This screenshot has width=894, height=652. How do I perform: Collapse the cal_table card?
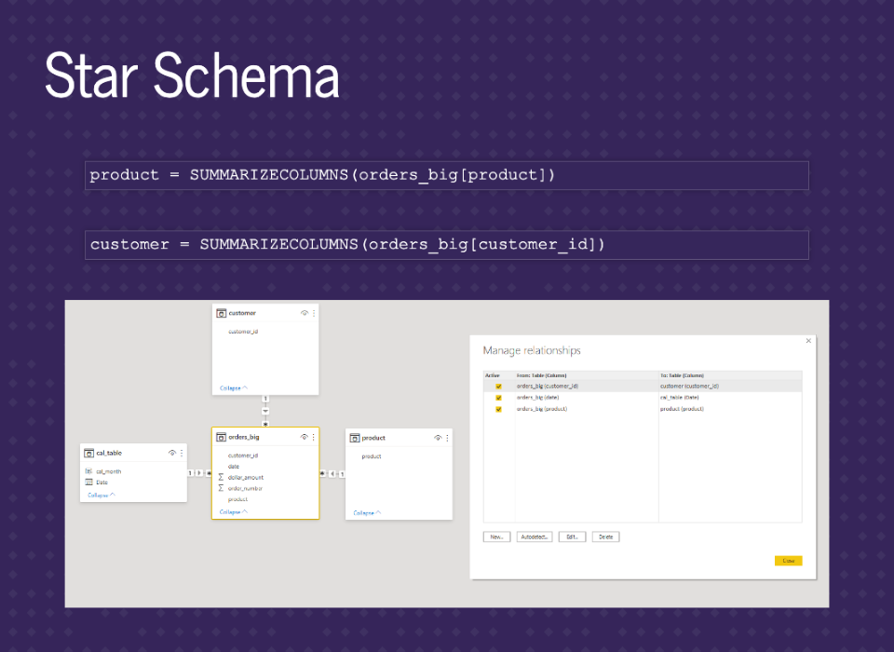[102, 496]
